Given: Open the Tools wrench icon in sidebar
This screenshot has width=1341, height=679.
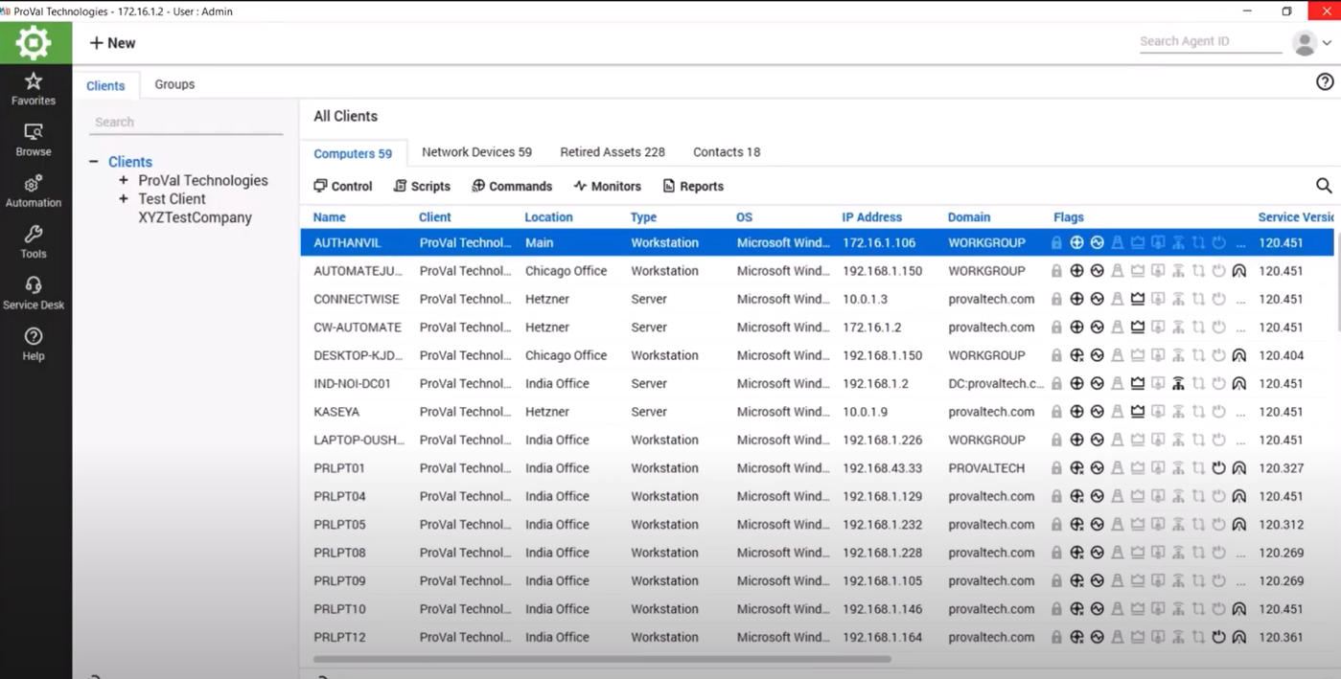Looking at the screenshot, I should coord(34,235).
